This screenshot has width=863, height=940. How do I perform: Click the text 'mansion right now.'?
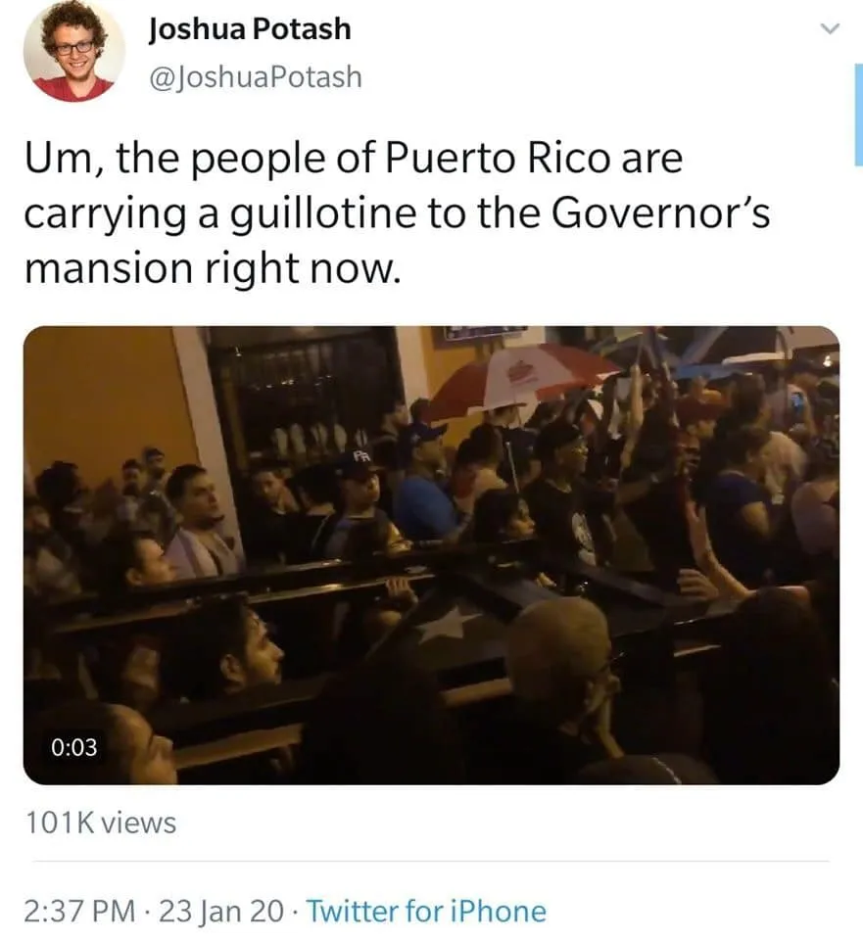(213, 268)
